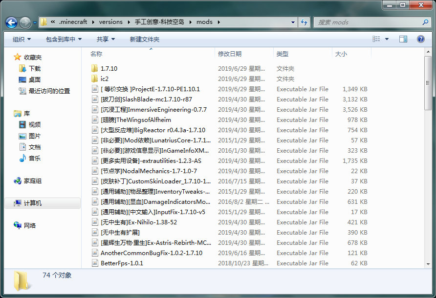Click jar icon of extrautilities-1.2.3-AS
Image resolution: width=436 pixels, height=298 pixels.
pos(95,160)
